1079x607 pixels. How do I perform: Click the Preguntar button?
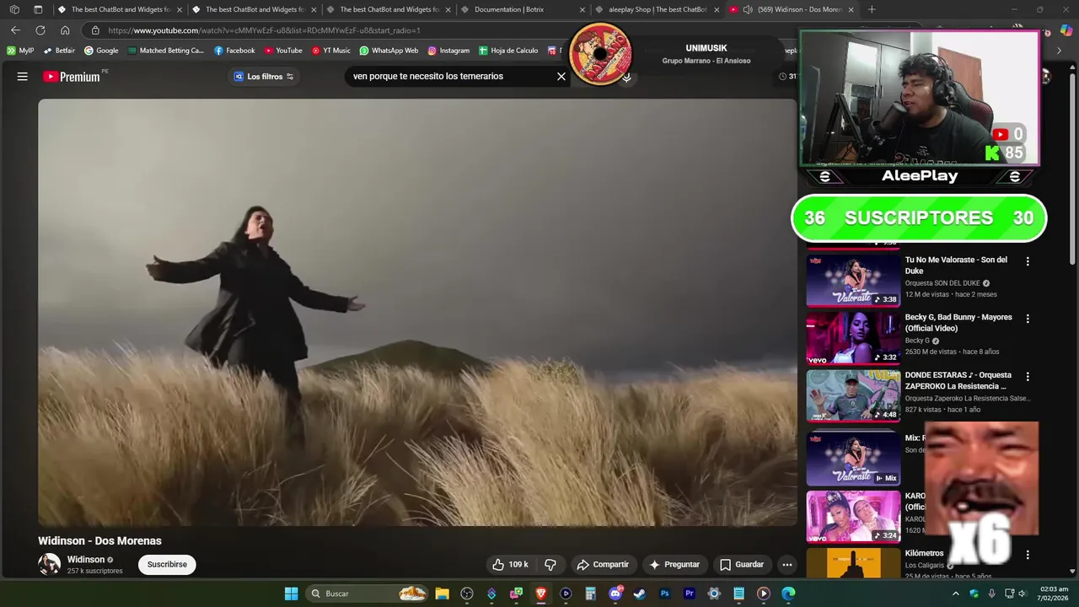[674, 565]
